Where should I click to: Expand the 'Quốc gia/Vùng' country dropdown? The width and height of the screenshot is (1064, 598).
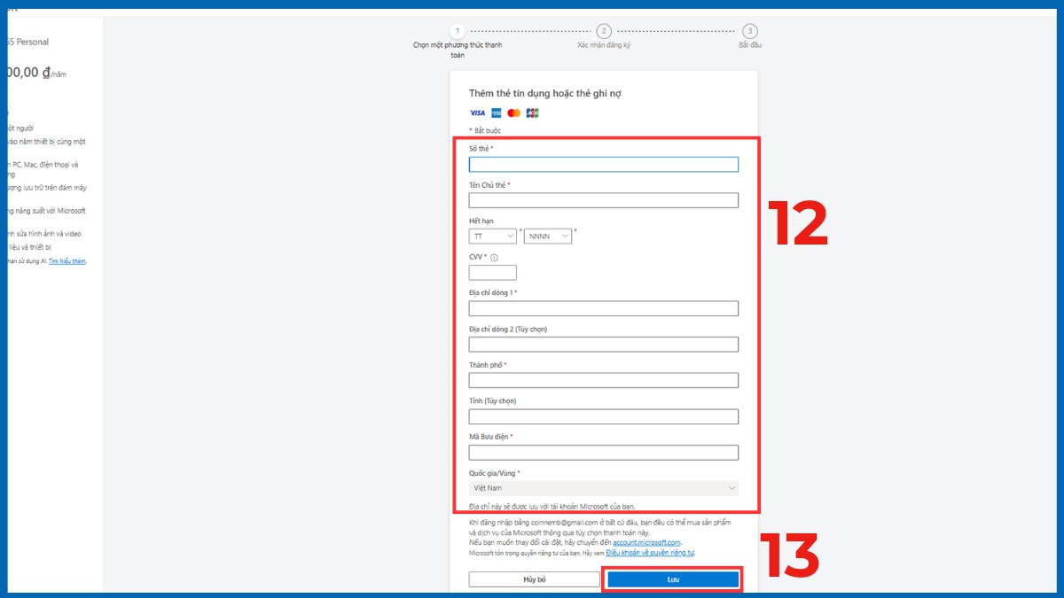(x=603, y=487)
